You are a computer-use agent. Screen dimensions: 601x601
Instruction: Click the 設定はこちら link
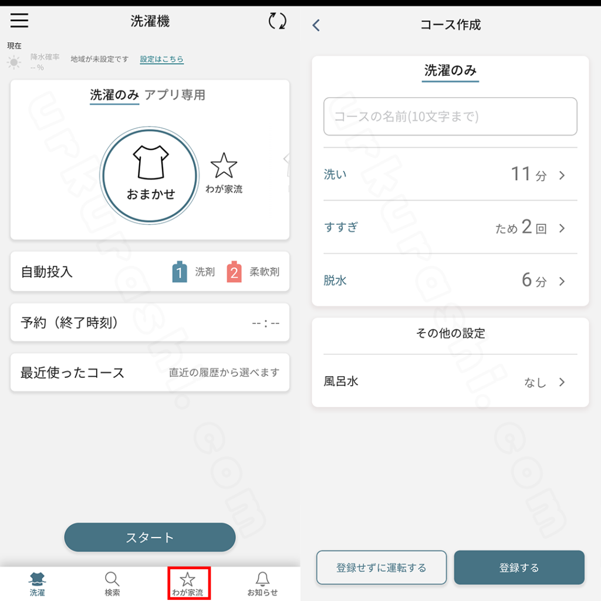[x=161, y=59]
